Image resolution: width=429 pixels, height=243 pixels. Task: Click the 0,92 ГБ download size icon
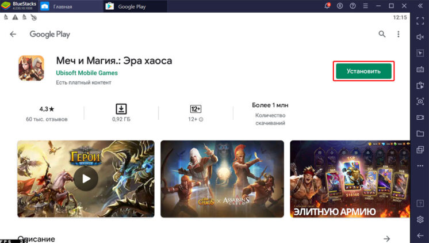coord(121,109)
